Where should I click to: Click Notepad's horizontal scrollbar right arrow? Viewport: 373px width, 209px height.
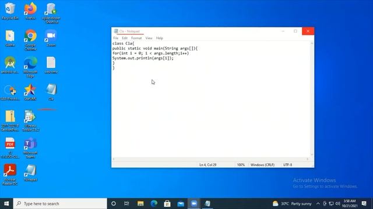tap(308, 159)
